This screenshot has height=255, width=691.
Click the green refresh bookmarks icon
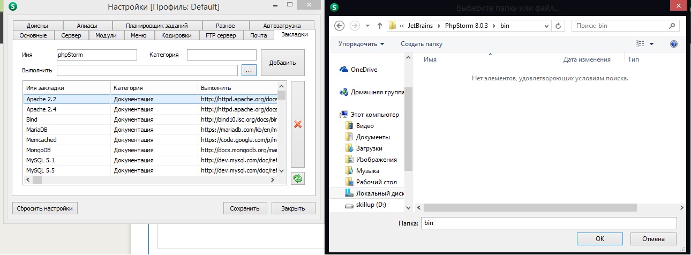298,178
